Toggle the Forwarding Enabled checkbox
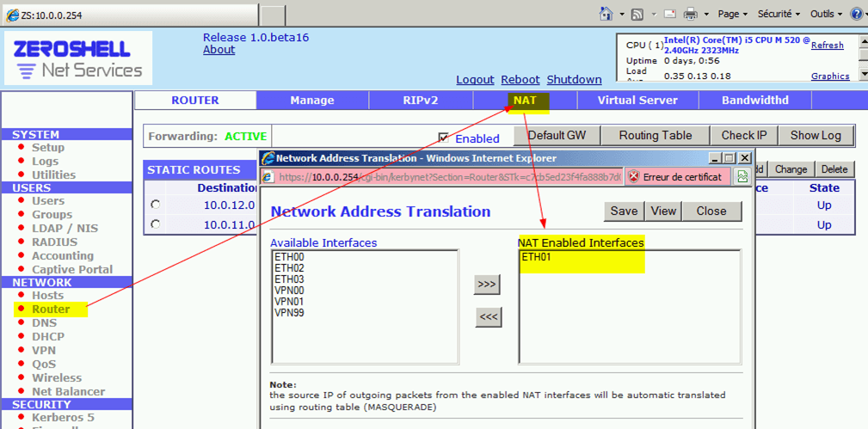The width and height of the screenshot is (868, 429). tap(443, 138)
